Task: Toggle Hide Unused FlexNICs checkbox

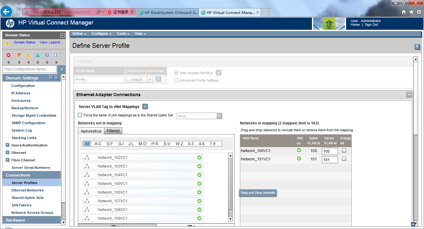Action: click(176, 73)
